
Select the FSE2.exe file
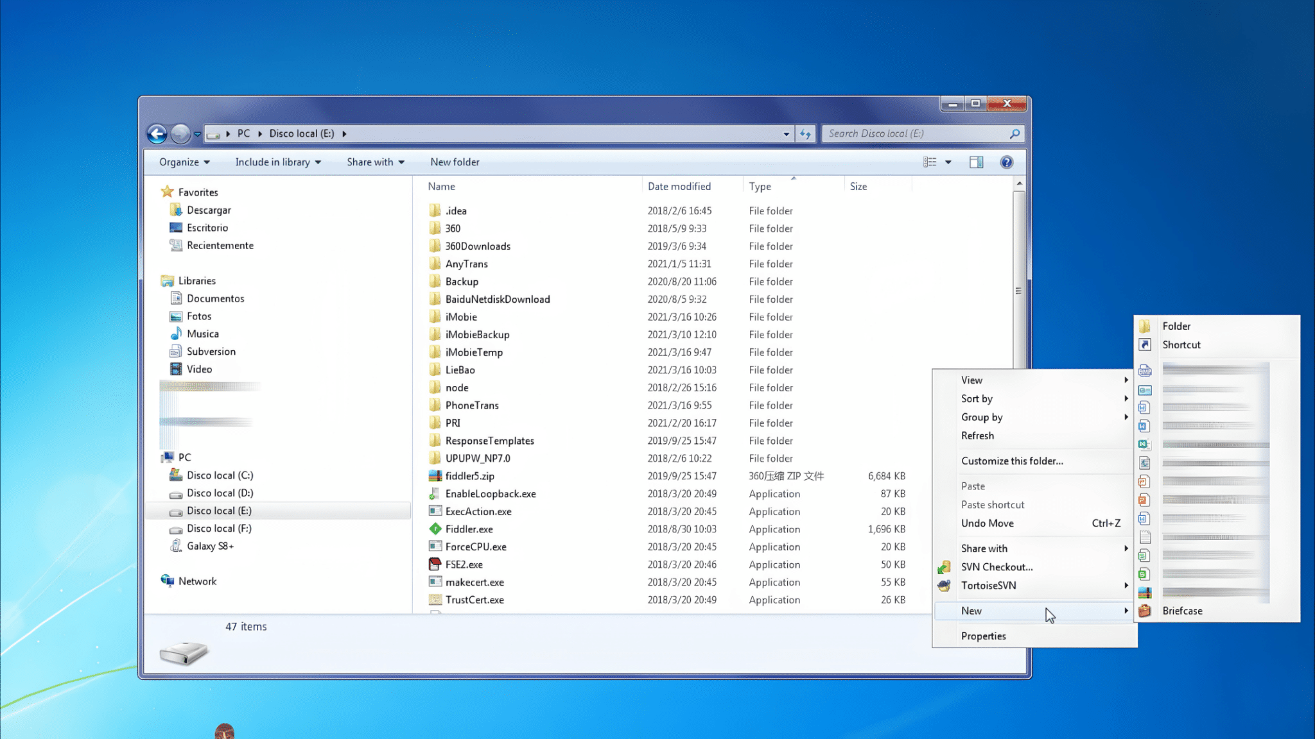coord(464,565)
